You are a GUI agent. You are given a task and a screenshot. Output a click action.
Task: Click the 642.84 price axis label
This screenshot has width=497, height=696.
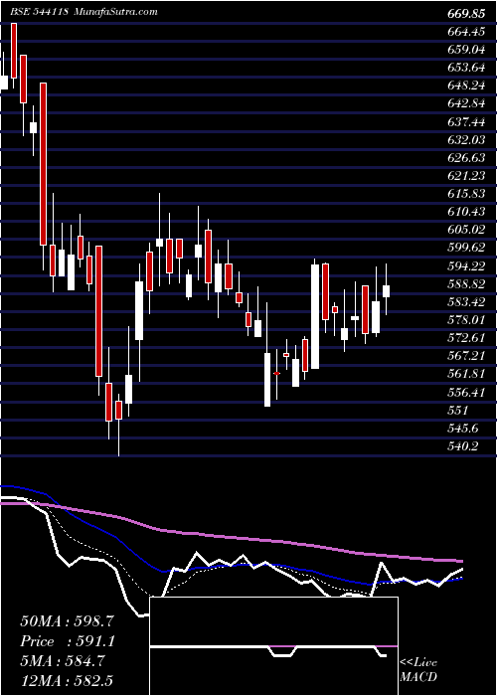pos(466,103)
